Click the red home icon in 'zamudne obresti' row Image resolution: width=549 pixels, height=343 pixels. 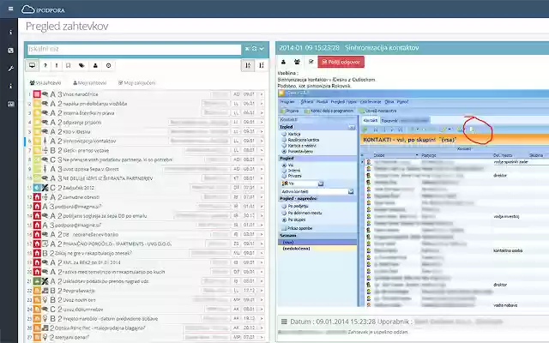click(37, 197)
